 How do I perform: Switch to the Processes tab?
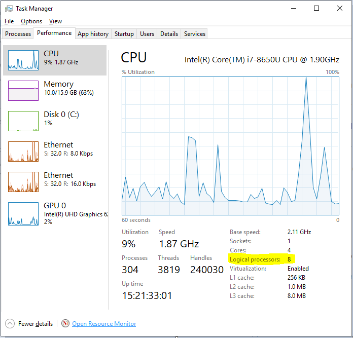click(18, 34)
